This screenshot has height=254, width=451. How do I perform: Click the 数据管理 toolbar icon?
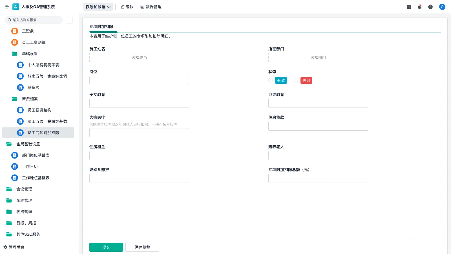[142, 7]
